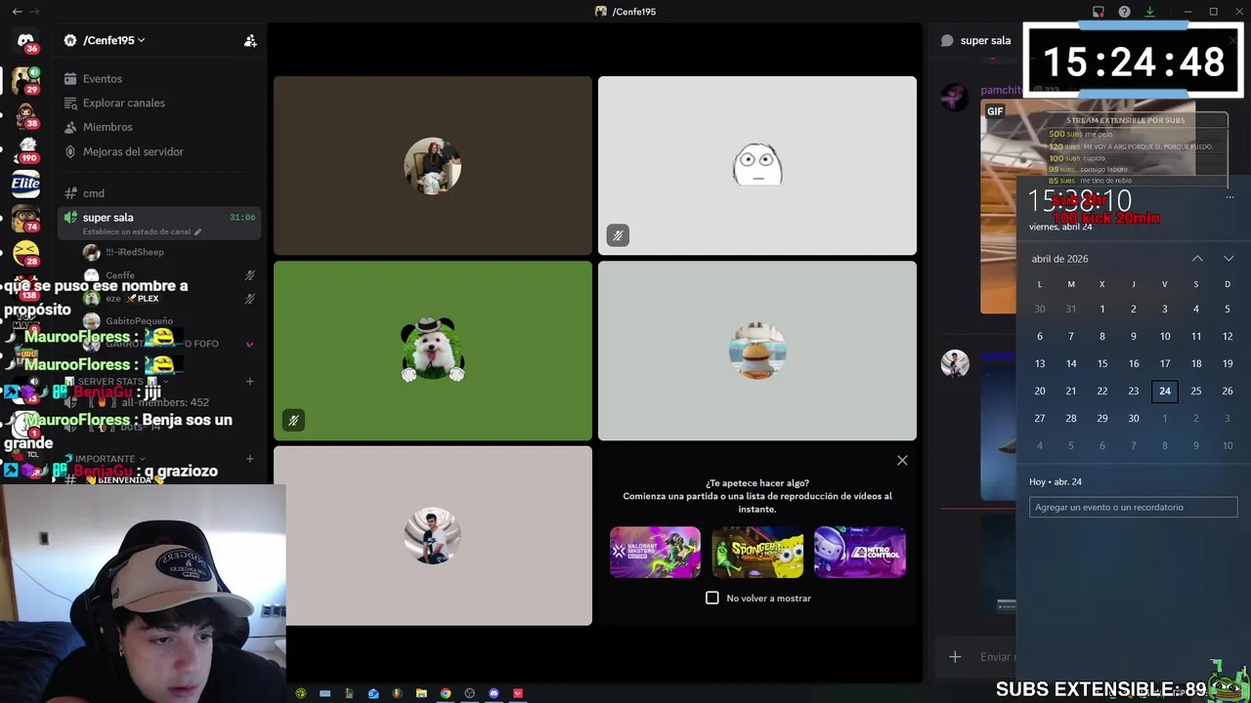The height and width of the screenshot is (703, 1251).
Task: Click the green download update icon
Action: (x=1149, y=12)
